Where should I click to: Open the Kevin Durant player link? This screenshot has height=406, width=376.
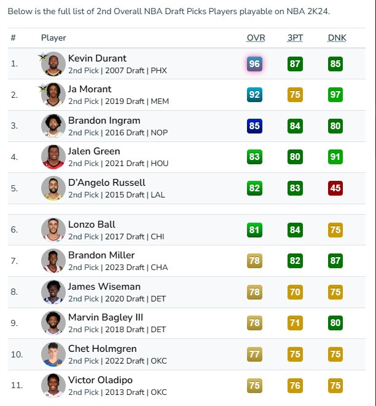point(97,58)
